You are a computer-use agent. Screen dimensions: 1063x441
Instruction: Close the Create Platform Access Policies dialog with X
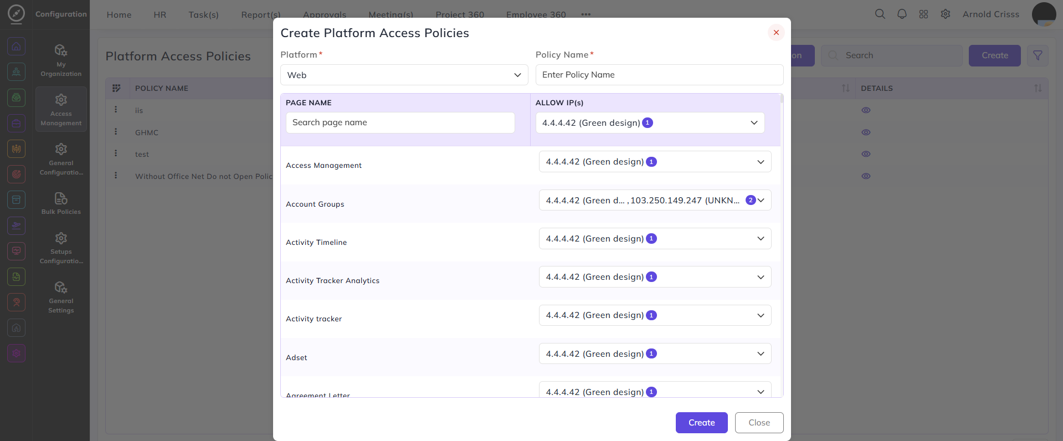(x=776, y=33)
